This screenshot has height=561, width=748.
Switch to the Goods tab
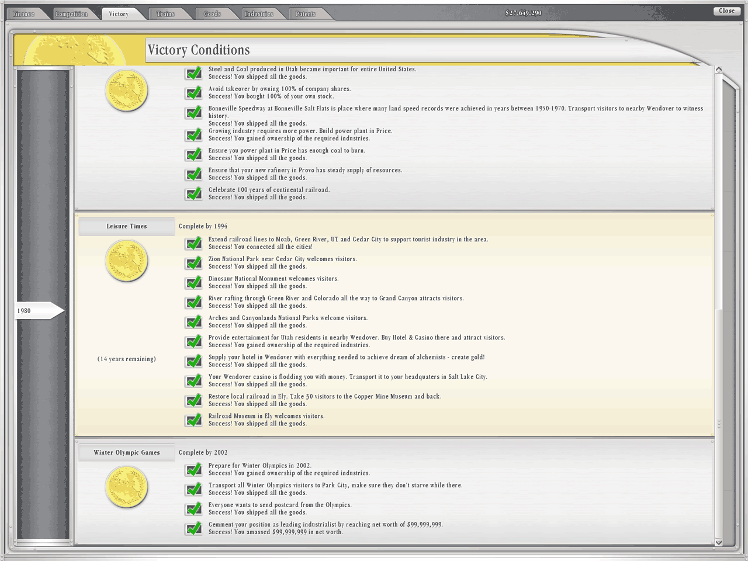point(212,13)
